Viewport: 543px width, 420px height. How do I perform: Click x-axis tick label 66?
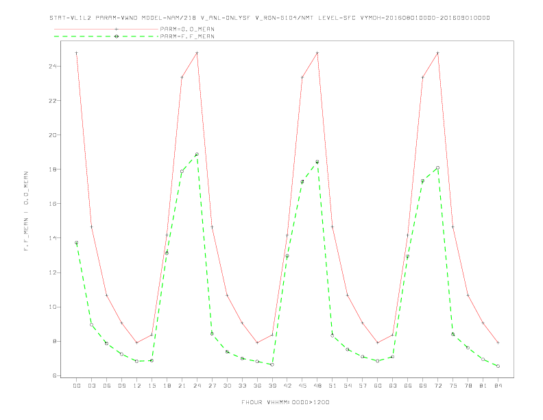(408, 386)
